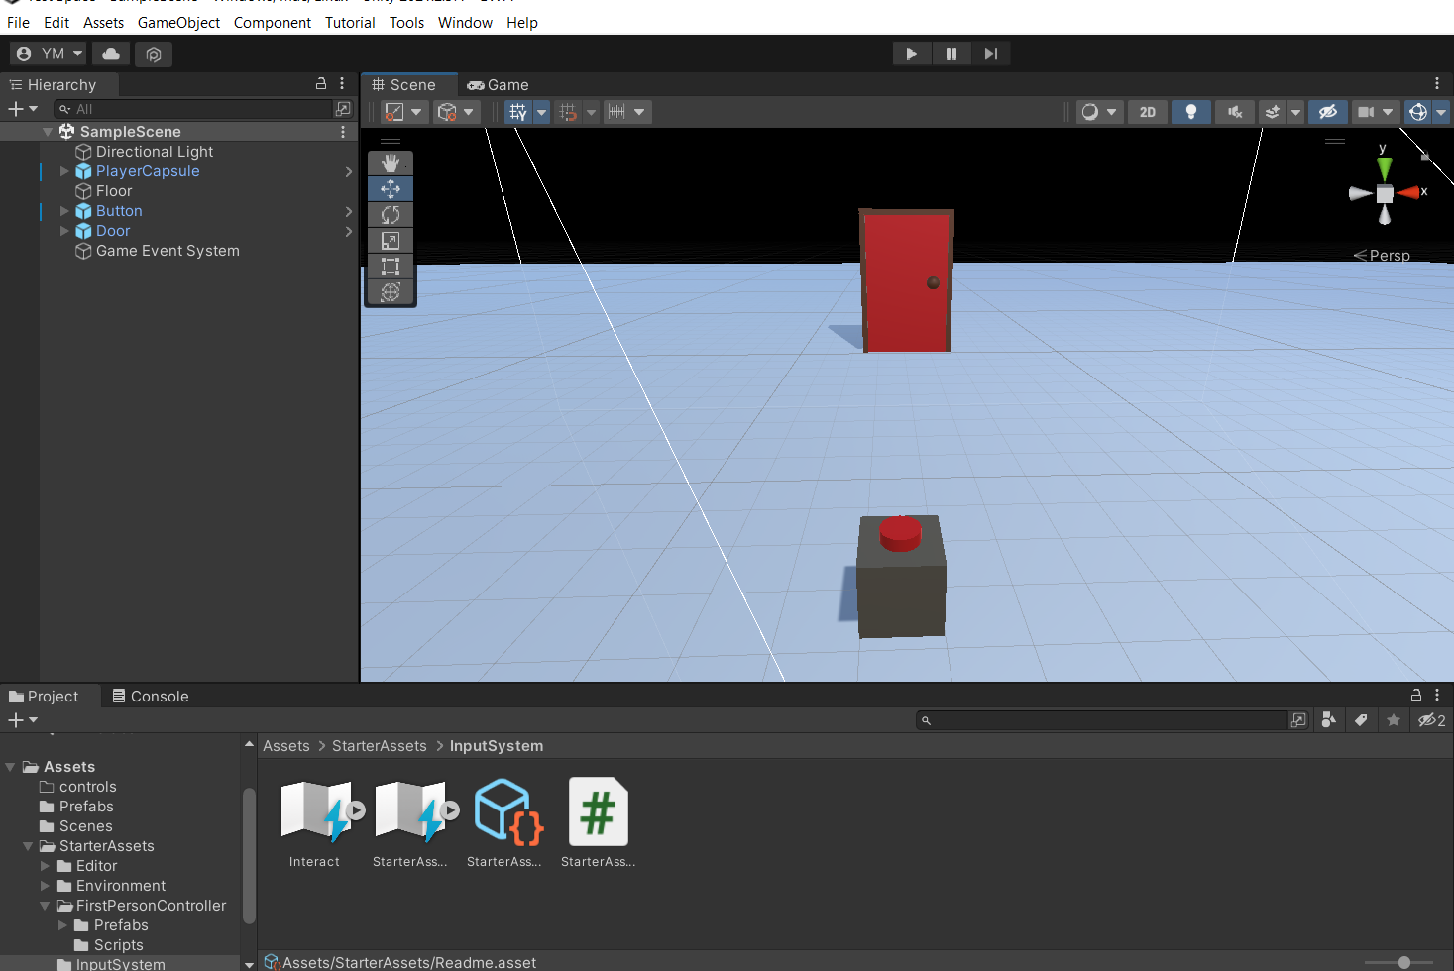Open the GameObject menu
The image size is (1454, 971).
click(178, 22)
